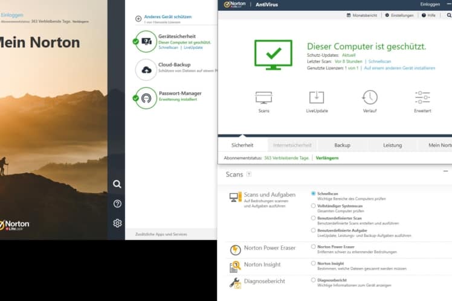Click the Norton logo in AntiVirus title bar

click(x=235, y=4)
